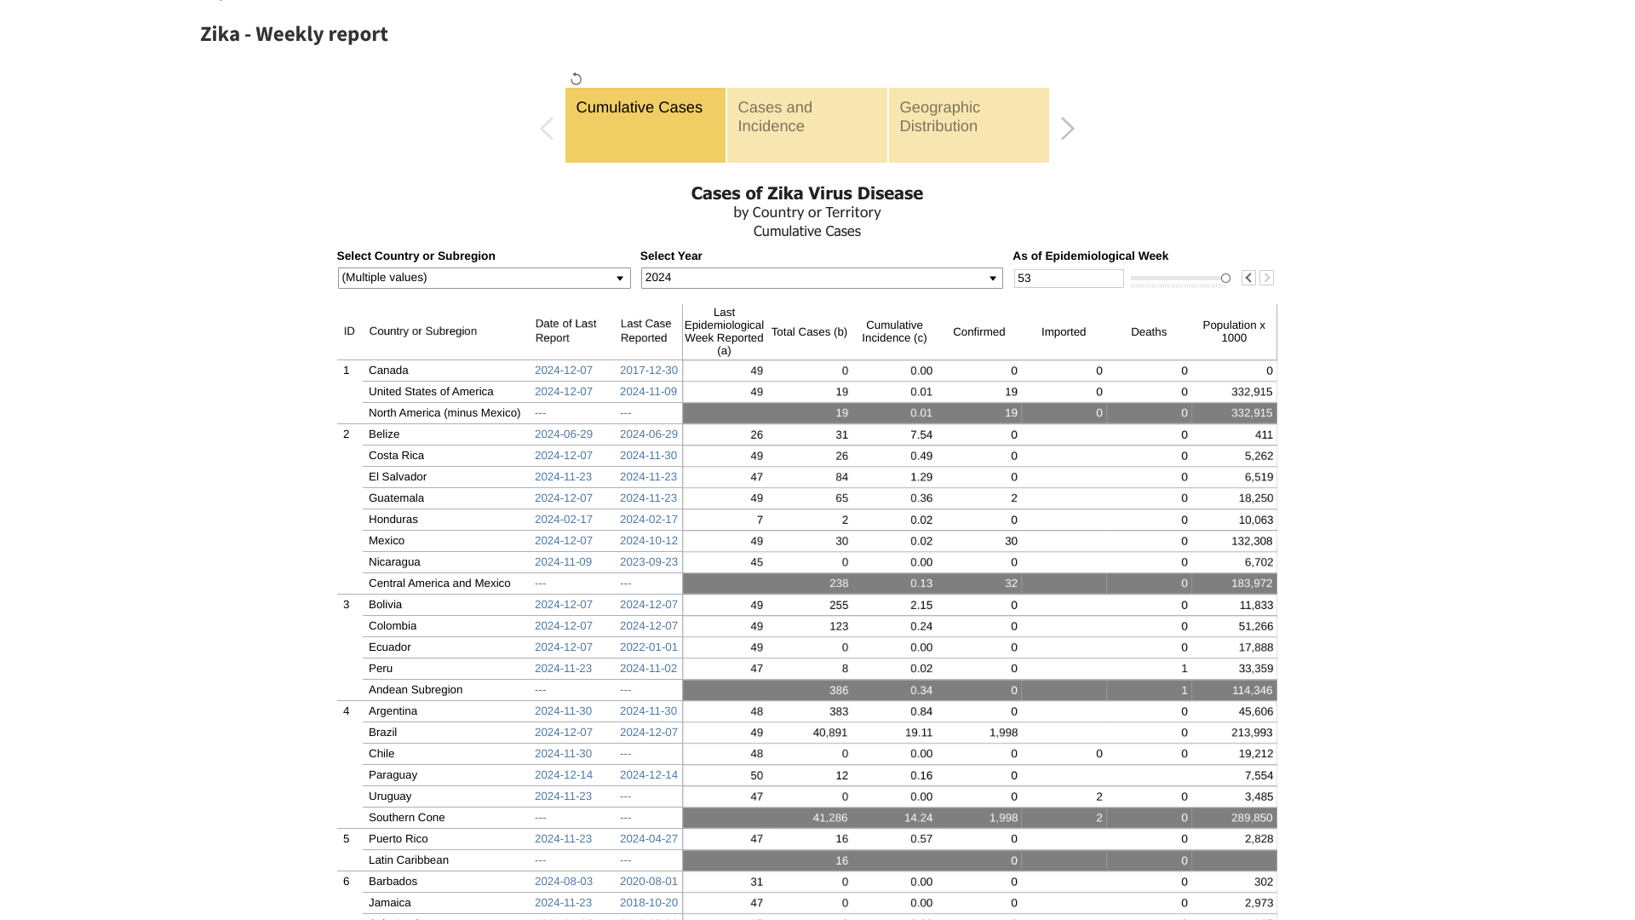This screenshot has width=1635, height=920.
Task: Click Brazil's last case reported date
Action: [648, 733]
